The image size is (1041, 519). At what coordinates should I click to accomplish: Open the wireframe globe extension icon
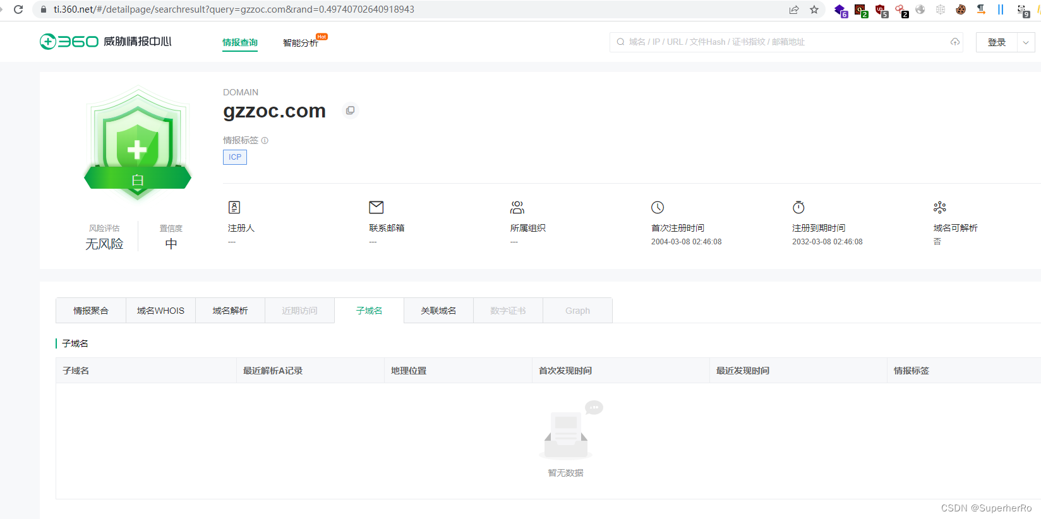click(x=941, y=9)
